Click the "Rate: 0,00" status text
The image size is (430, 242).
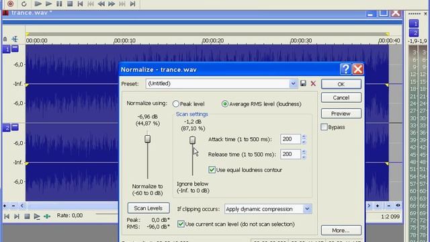(x=70, y=215)
